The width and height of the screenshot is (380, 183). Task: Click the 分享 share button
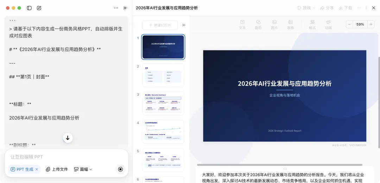[327, 8]
